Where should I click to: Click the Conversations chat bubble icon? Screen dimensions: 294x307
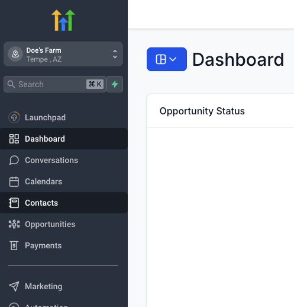14,160
